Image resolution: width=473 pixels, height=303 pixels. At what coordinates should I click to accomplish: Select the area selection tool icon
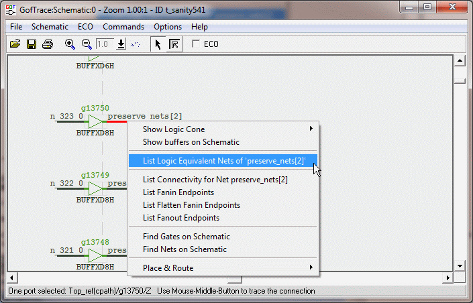(174, 44)
